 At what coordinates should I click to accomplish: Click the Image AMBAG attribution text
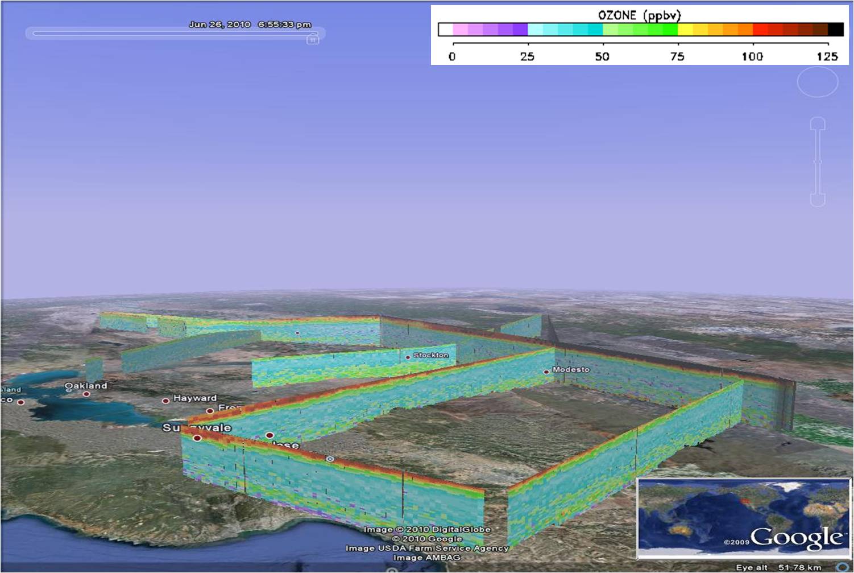[427, 558]
